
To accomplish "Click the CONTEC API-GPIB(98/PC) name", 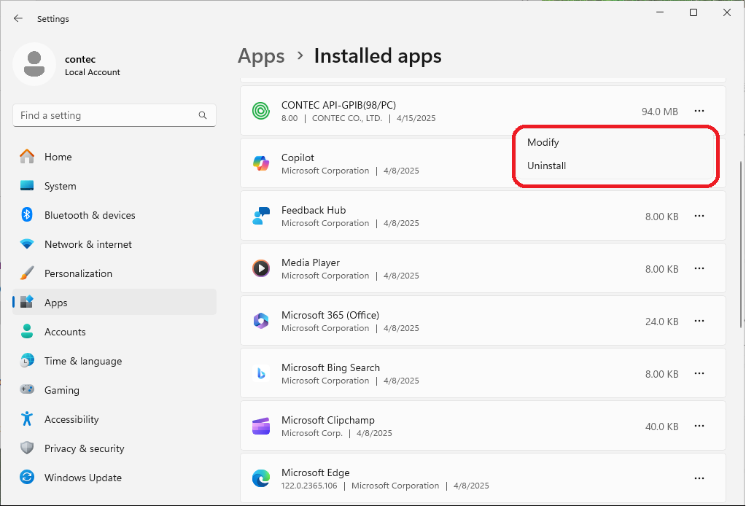I will 339,104.
